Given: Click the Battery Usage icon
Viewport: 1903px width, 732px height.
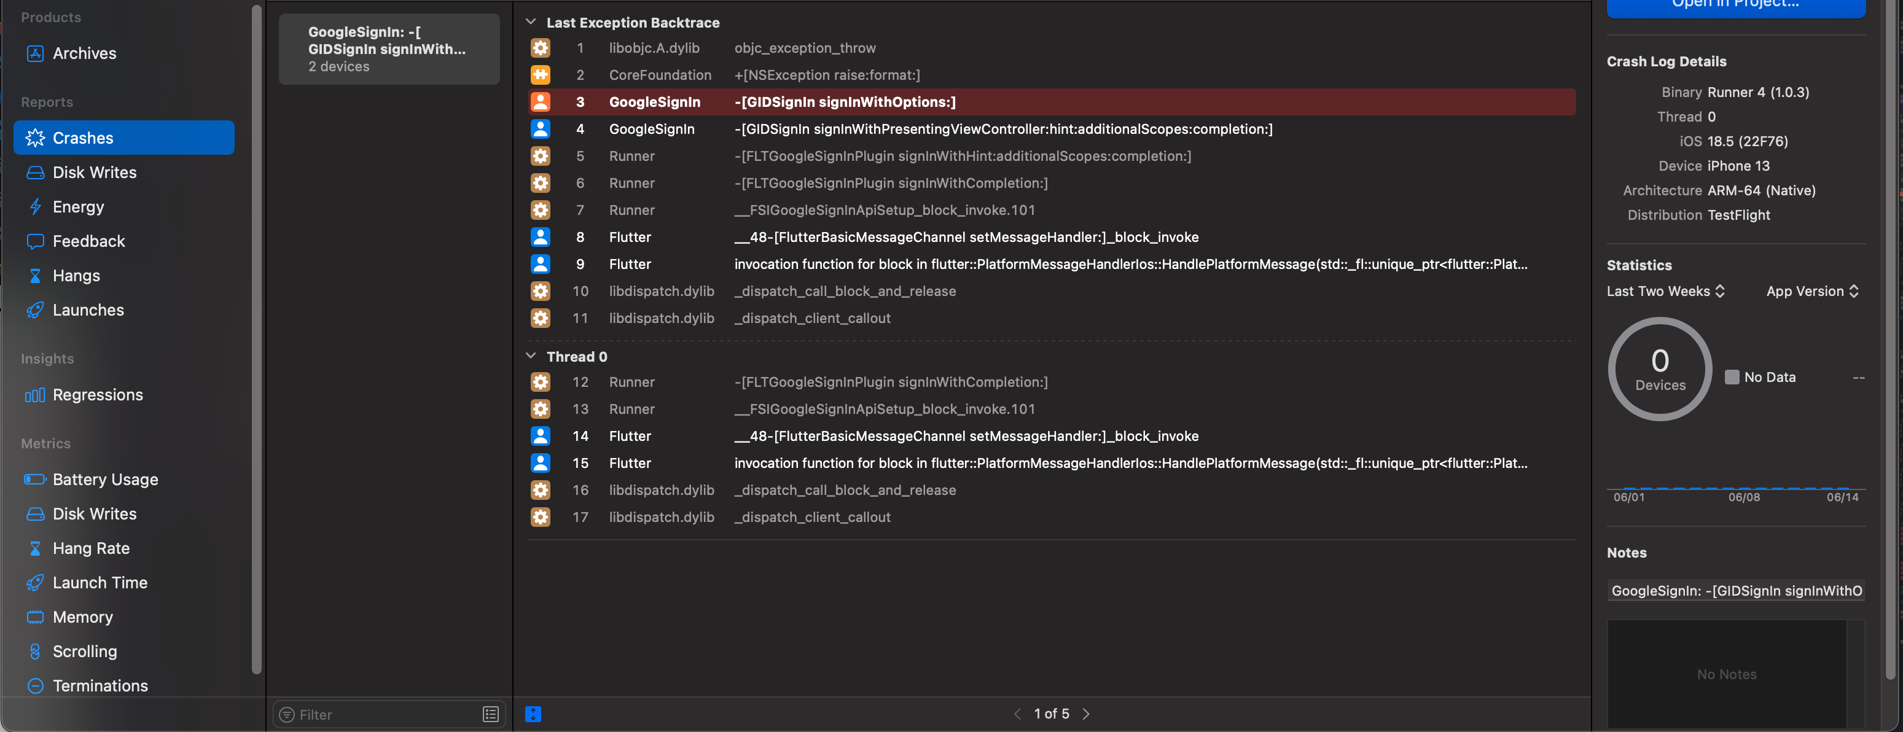Looking at the screenshot, I should 35,480.
